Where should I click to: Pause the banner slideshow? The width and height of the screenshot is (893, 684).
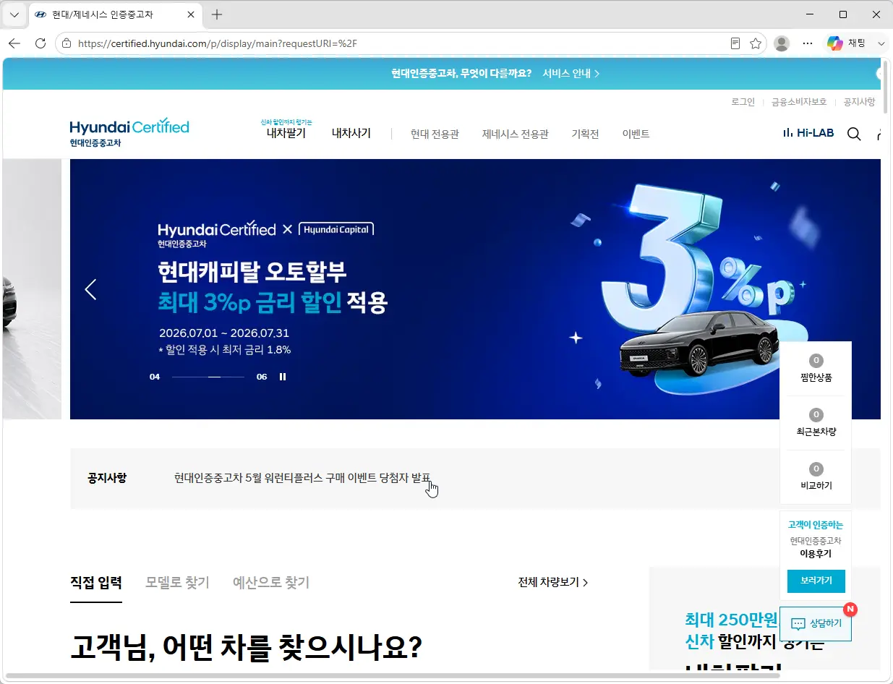283,377
